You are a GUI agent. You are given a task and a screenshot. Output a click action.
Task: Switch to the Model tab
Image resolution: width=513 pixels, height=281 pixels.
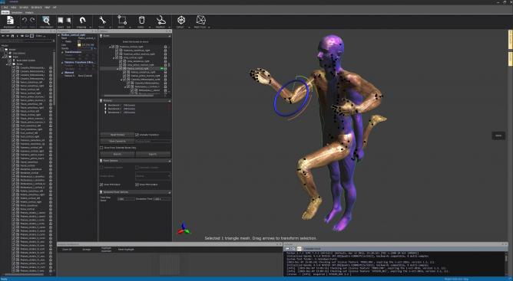click(x=5, y=12)
